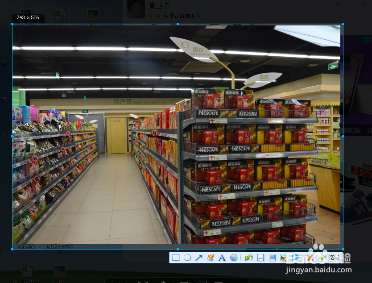Click the Excel file icon on the top desktop
The height and width of the screenshot is (283, 372).
tap(60, 15)
